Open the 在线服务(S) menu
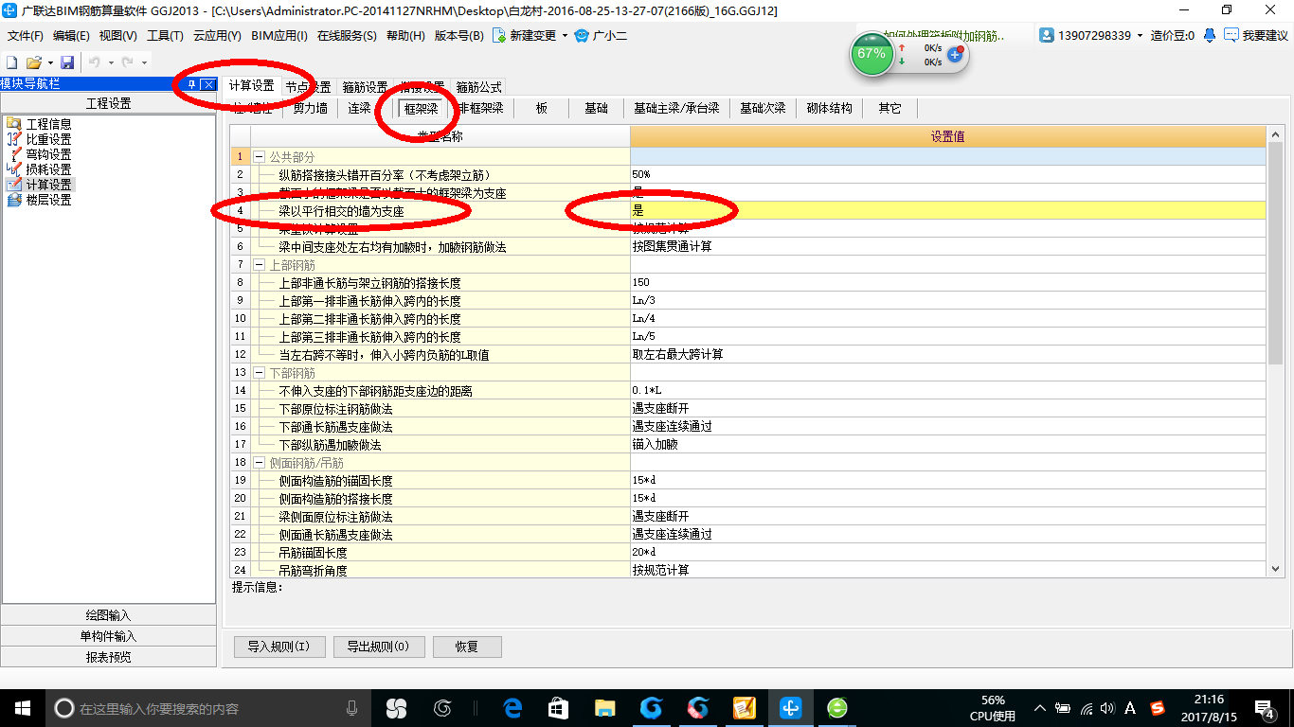Image resolution: width=1294 pixels, height=727 pixels. pyautogui.click(x=347, y=36)
